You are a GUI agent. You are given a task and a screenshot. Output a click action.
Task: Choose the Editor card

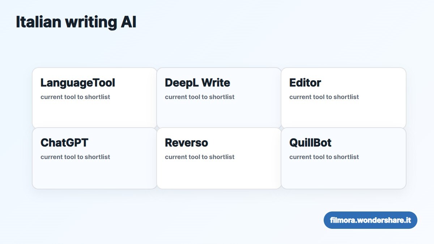[x=344, y=98]
